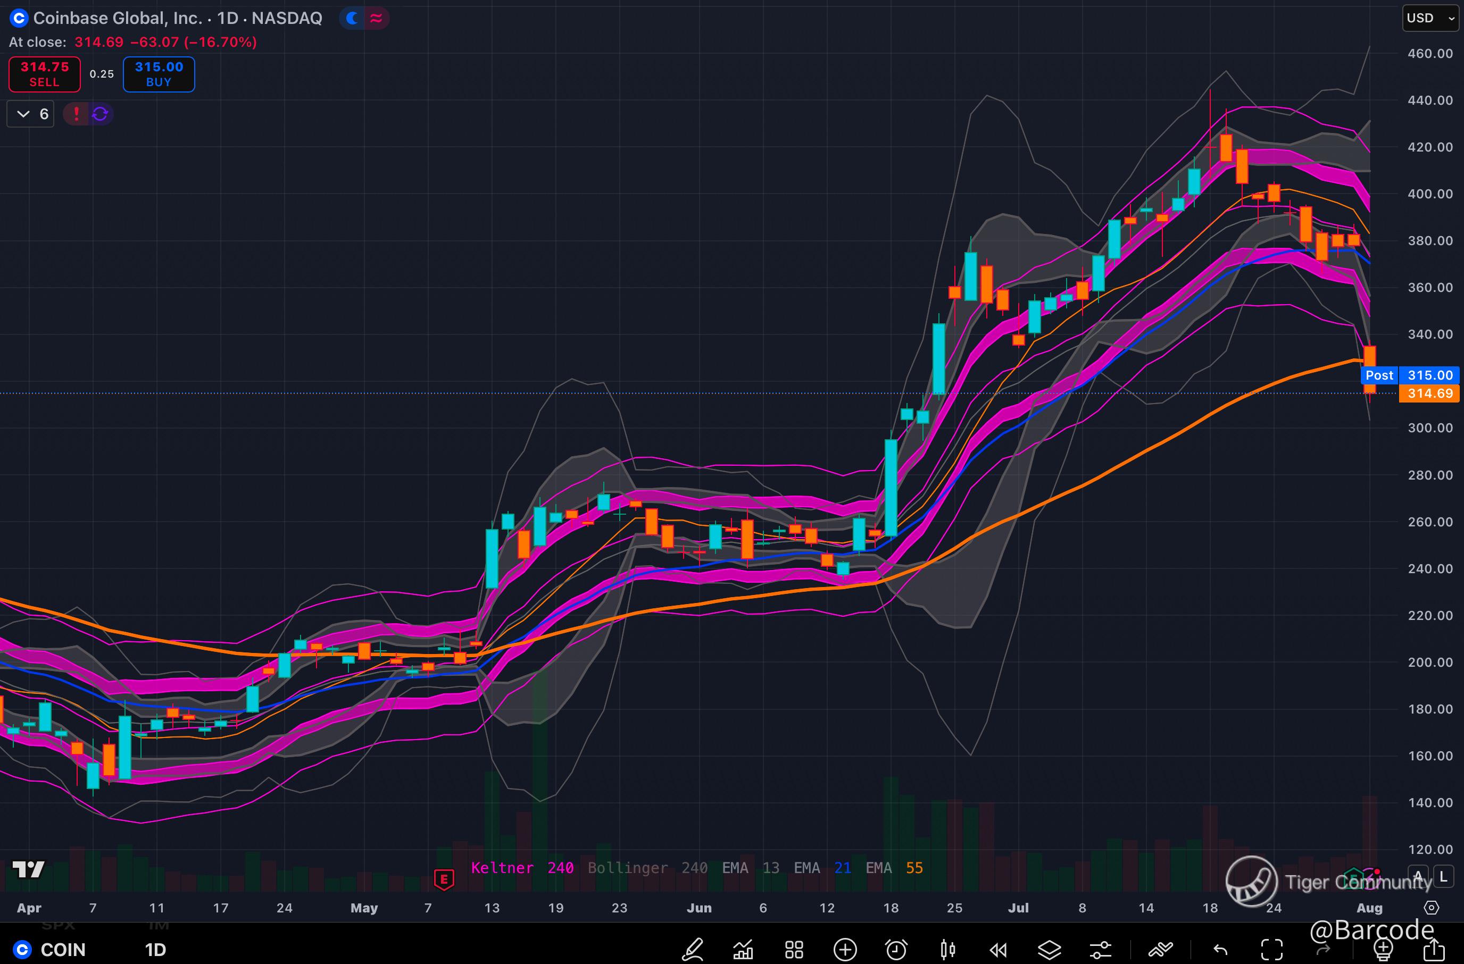The height and width of the screenshot is (964, 1464).
Task: Enter fullscreen mode with bracket icon
Action: click(1271, 949)
